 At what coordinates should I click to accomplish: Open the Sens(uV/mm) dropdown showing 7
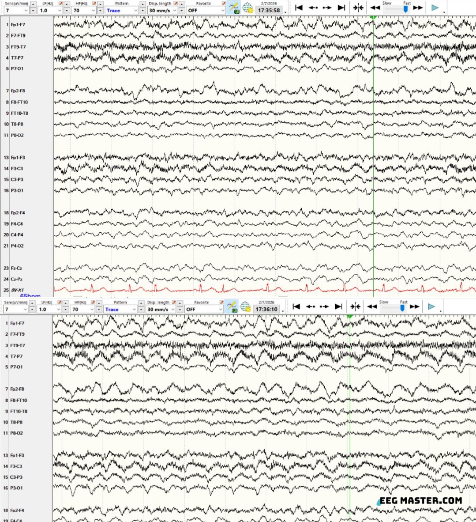(x=15, y=10)
